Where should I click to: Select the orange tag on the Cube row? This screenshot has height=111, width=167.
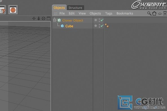pos(107,26)
